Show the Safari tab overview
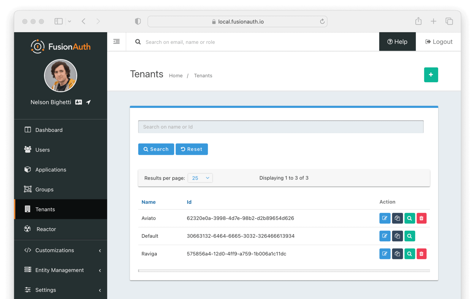This screenshot has width=475, height=299. [449, 21]
